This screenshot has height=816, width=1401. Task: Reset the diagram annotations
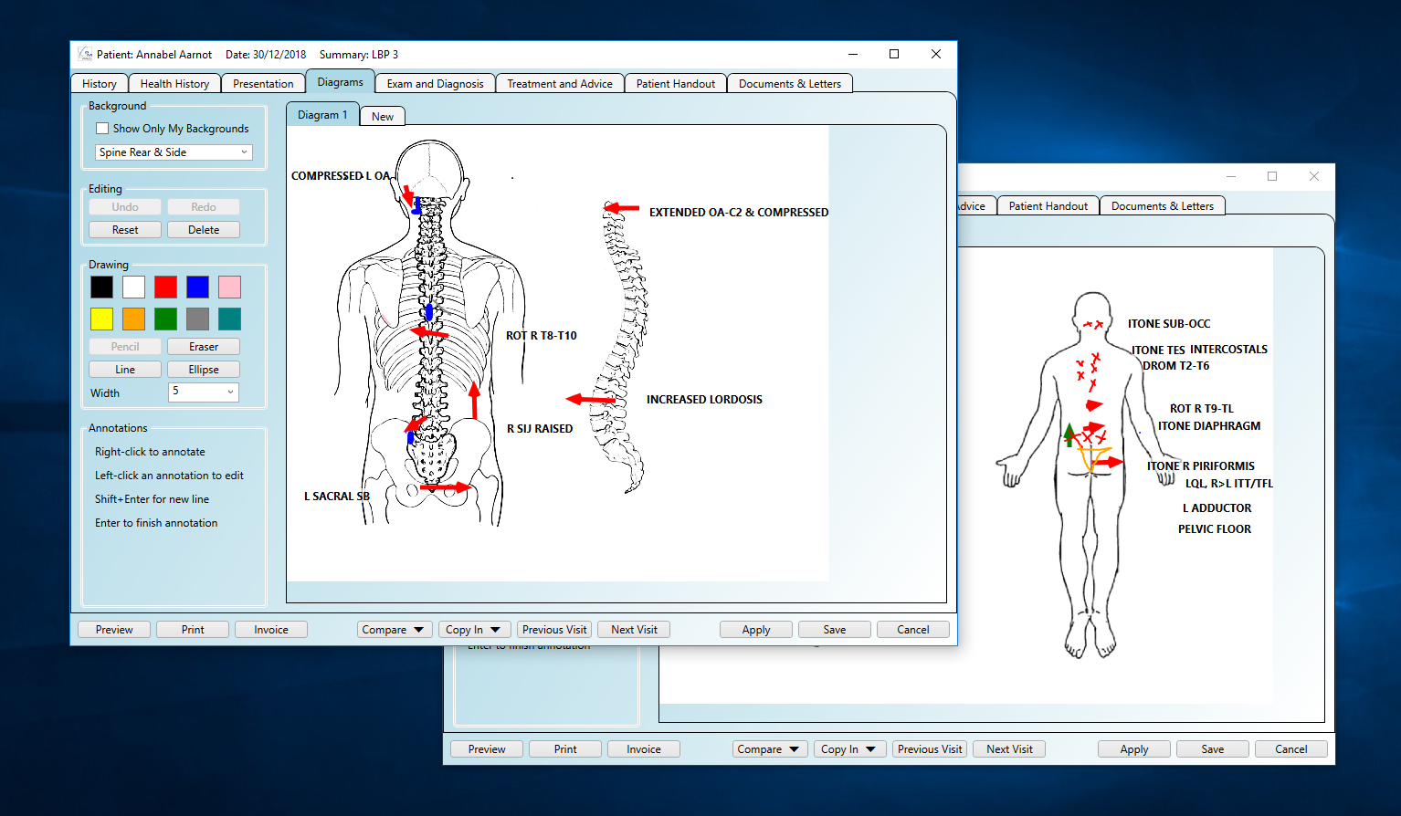124,229
